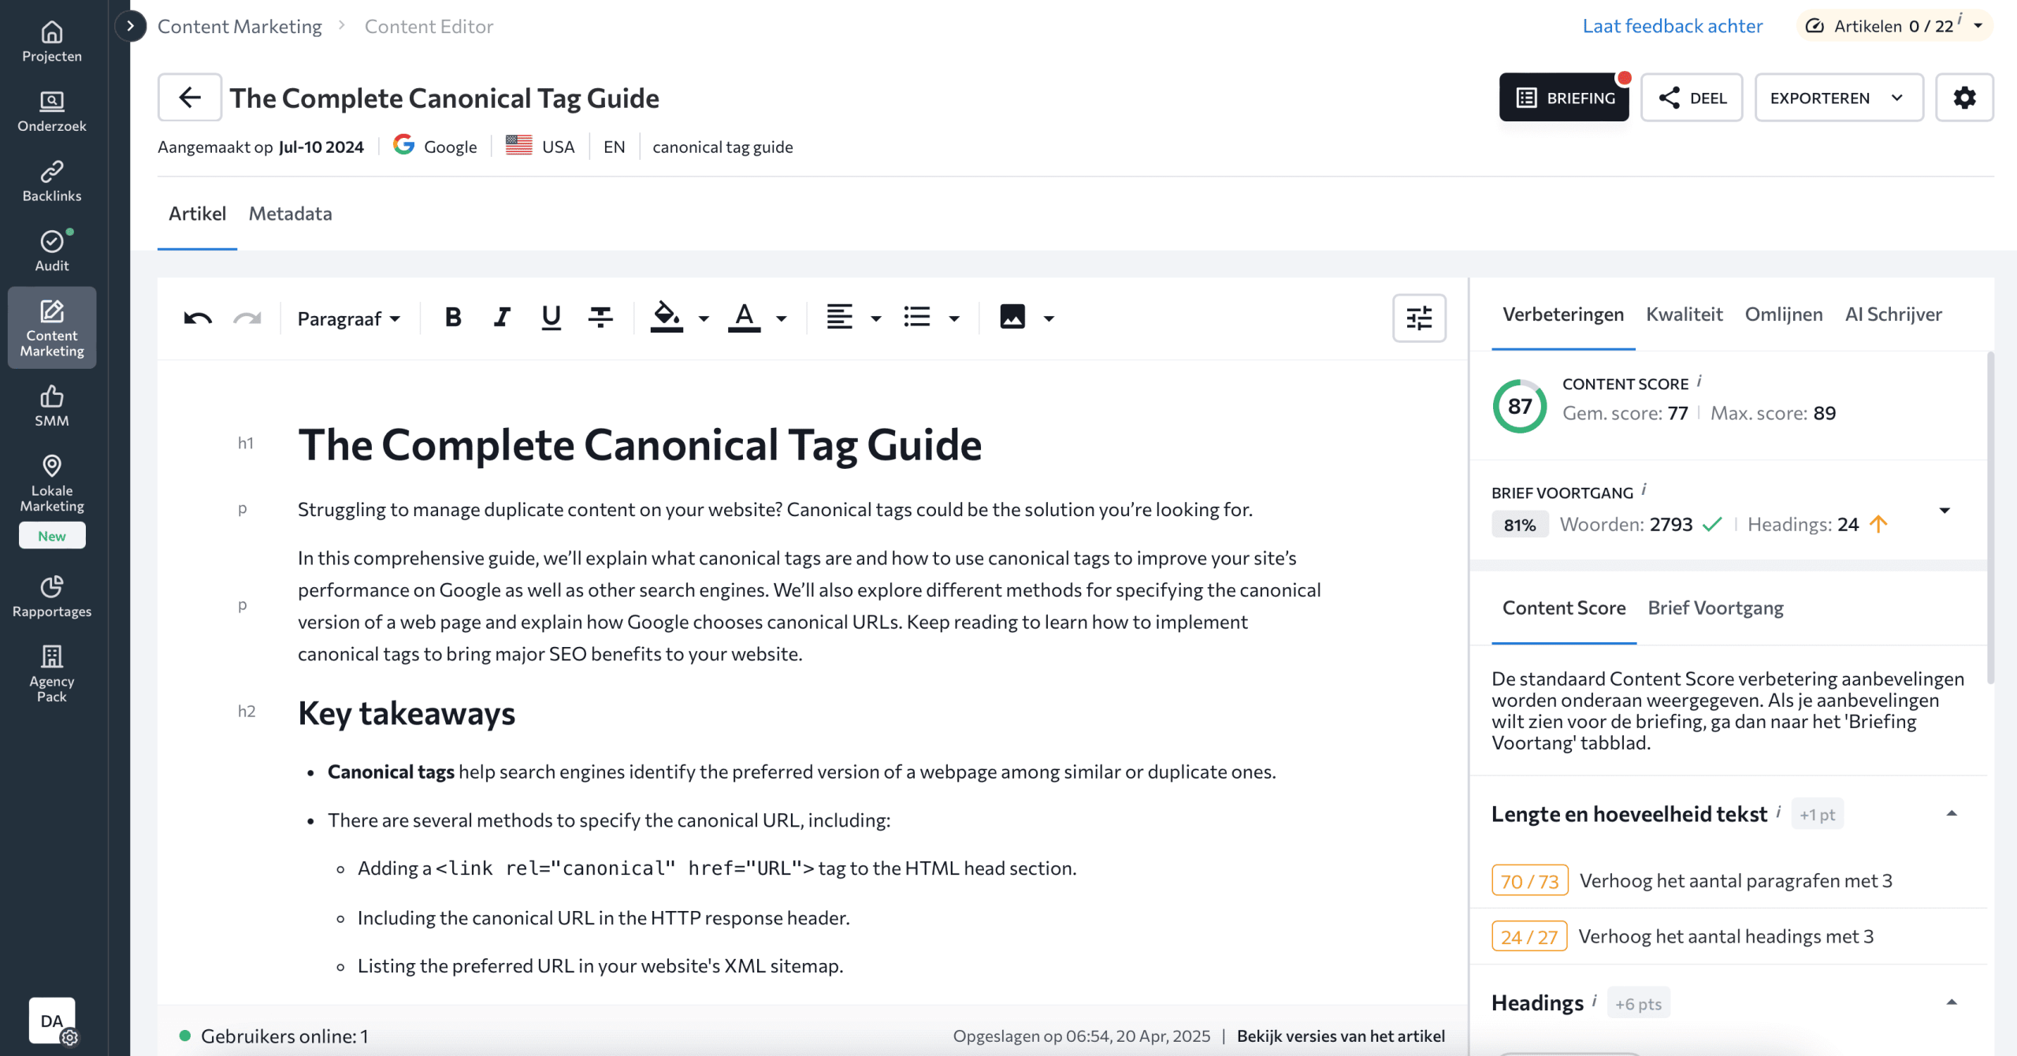The image size is (2017, 1056).
Task: Click the undo arrow icon
Action: coord(198,318)
